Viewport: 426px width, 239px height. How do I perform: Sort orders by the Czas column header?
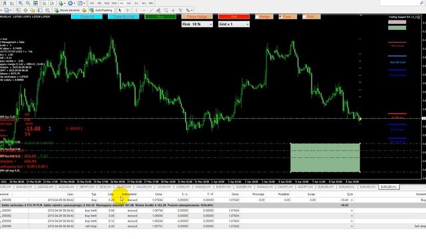70,195
